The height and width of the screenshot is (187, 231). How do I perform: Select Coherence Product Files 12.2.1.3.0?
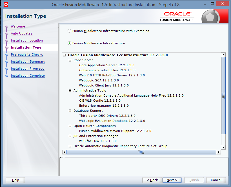(107, 70)
